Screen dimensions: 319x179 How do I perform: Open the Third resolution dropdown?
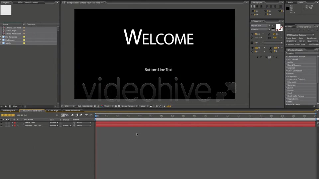tap(109, 106)
